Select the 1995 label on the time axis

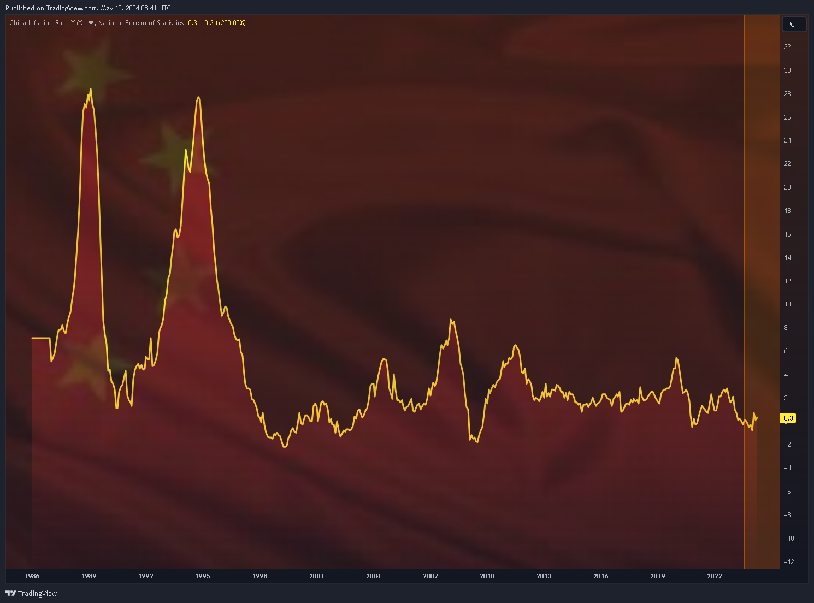tap(203, 576)
